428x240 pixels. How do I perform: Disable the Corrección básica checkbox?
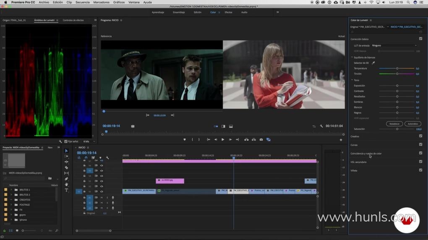420,39
